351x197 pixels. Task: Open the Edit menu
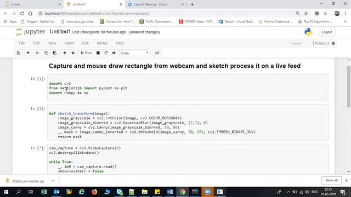tap(36, 43)
